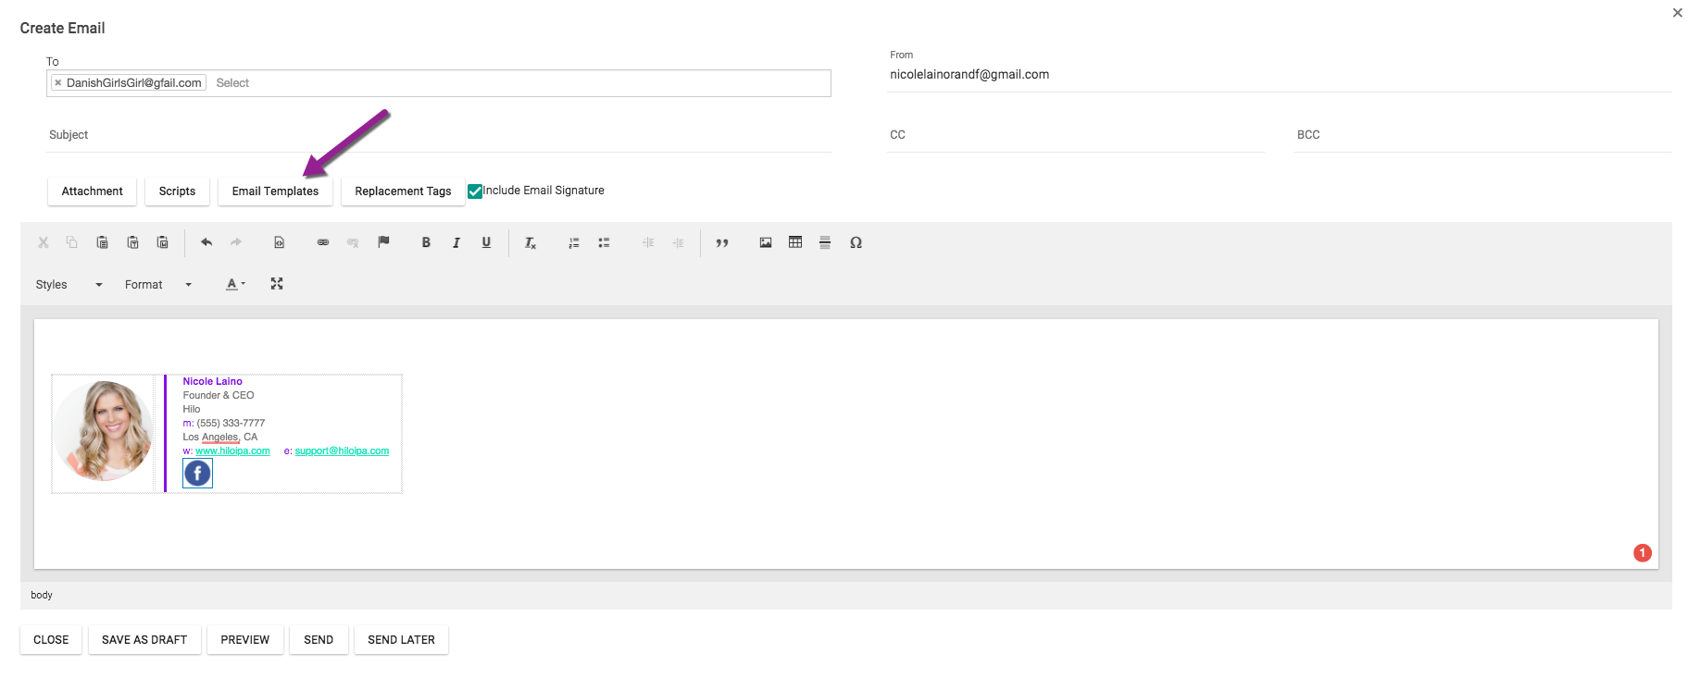Screen dimensions: 1688x691
Task: Open the Format dropdown
Action: (x=158, y=285)
